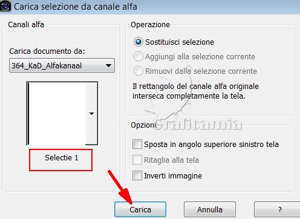This screenshot has width=300, height=219.
Task: Open help with the question mark button
Action: pyautogui.click(x=278, y=209)
